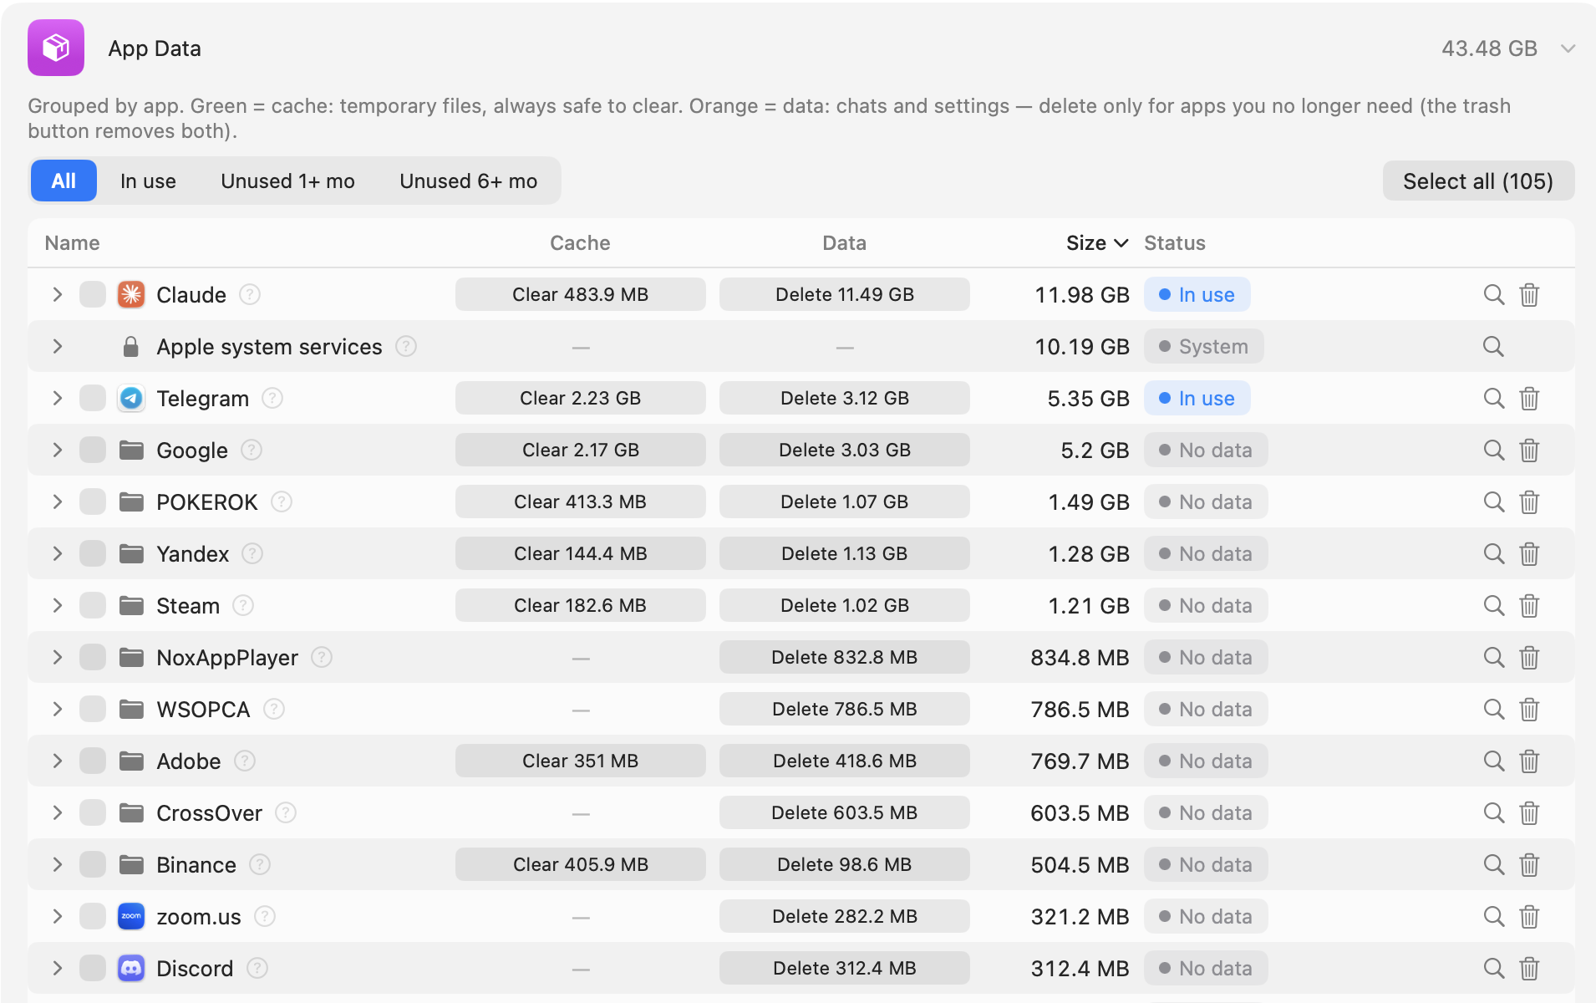This screenshot has height=1003, width=1596.
Task: Click the help icon beside NoxAppPlayer
Action: point(322,657)
